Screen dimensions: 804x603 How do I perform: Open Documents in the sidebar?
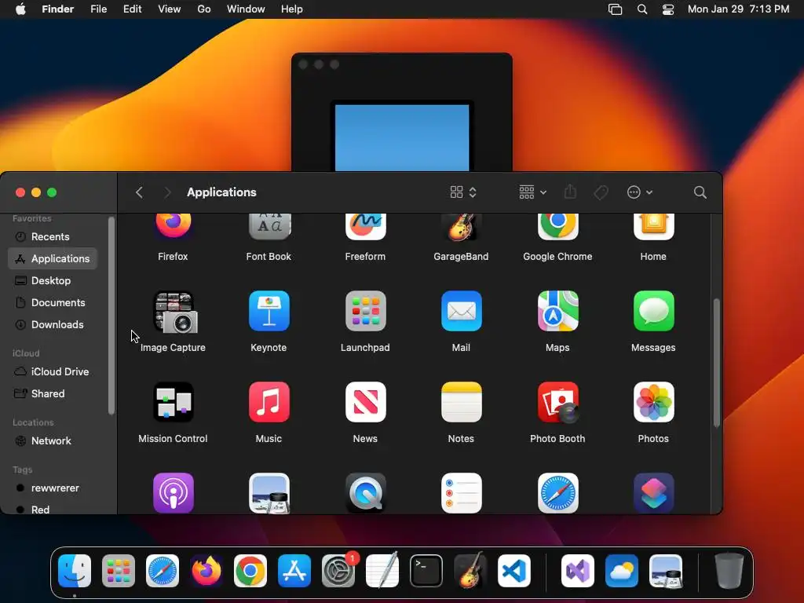(53, 302)
